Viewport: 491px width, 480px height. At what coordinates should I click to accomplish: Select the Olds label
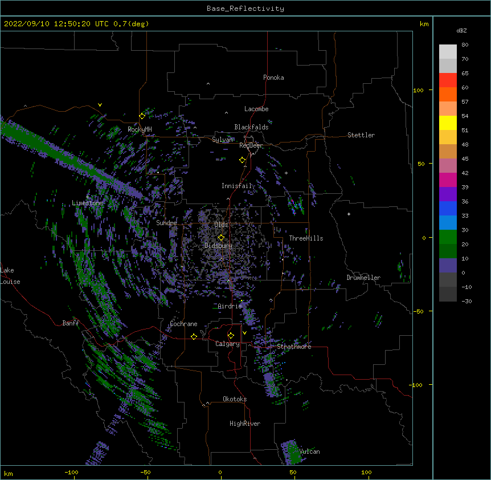221,225
